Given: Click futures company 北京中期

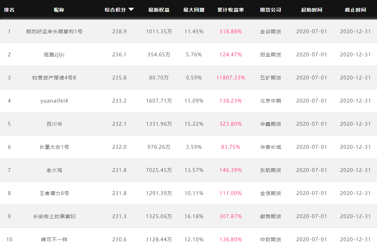Looking at the screenshot, I should coord(271,101).
